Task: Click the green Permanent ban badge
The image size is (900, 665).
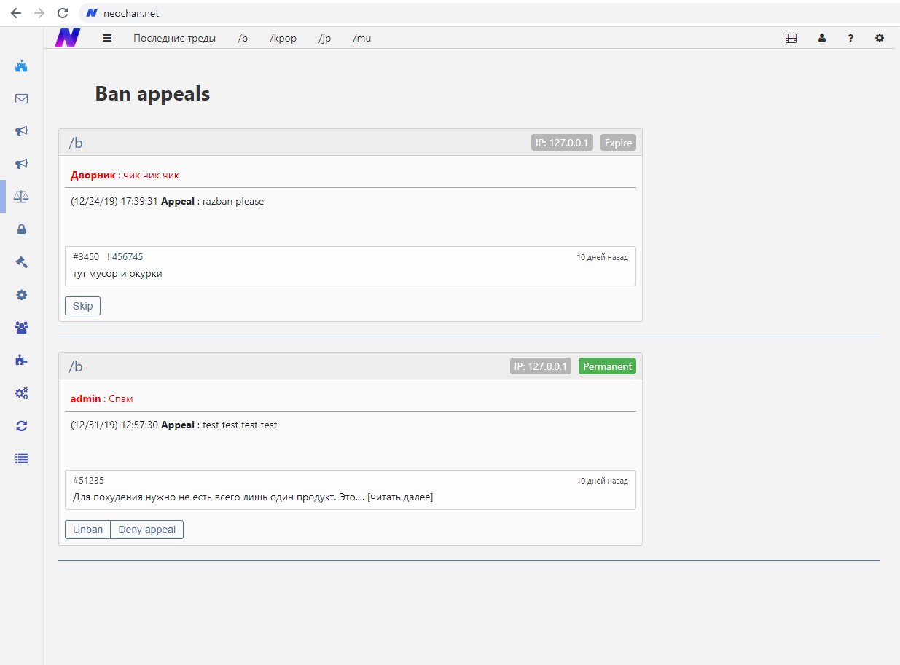Action: tap(607, 366)
